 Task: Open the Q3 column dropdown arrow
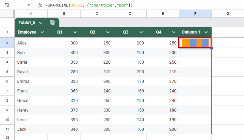click(141, 32)
